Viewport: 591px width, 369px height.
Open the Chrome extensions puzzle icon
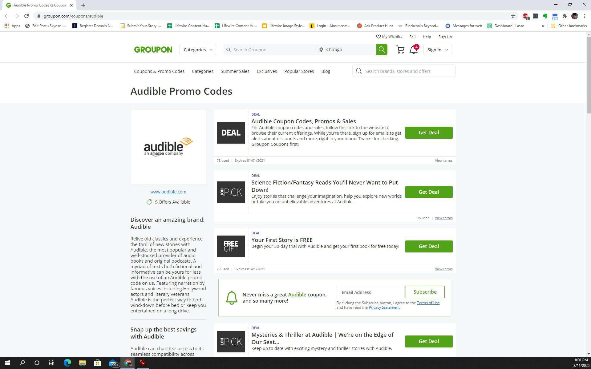click(x=565, y=16)
